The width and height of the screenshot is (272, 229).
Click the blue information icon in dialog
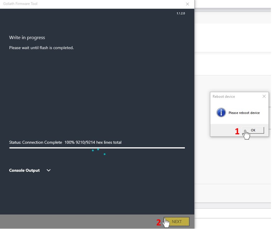coord(221,113)
